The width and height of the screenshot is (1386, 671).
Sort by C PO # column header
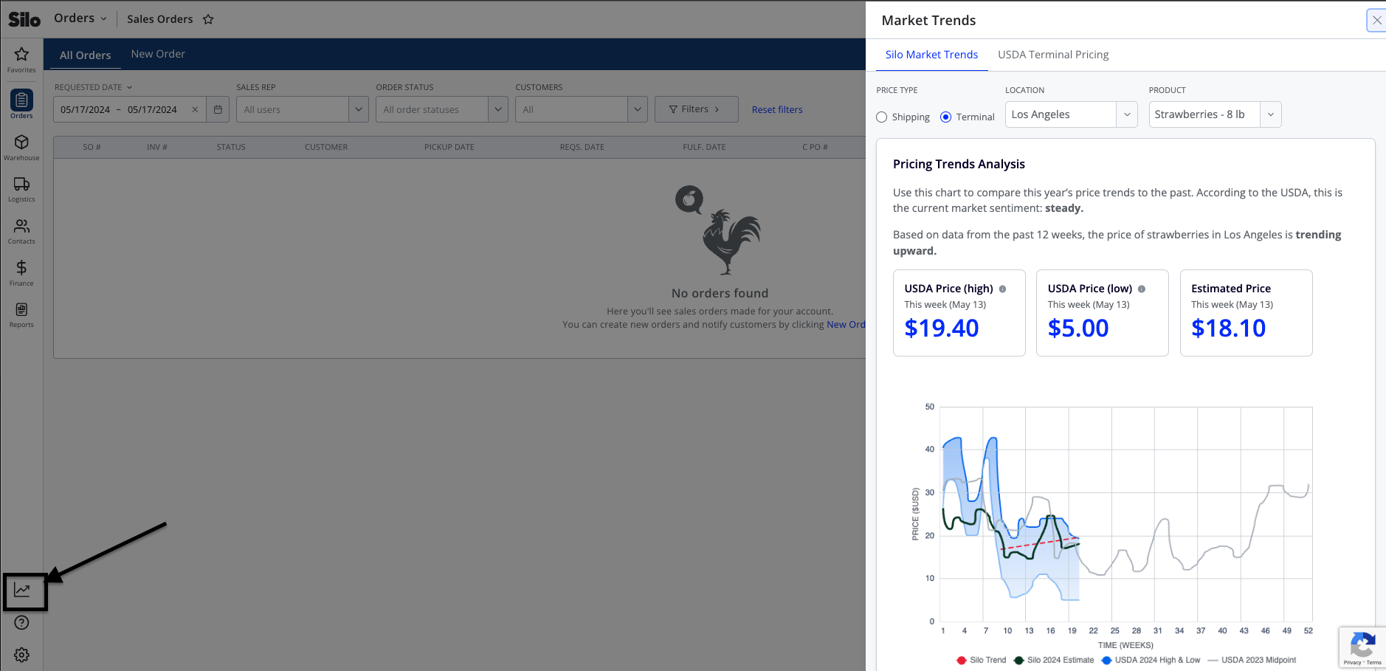pyautogui.click(x=815, y=147)
